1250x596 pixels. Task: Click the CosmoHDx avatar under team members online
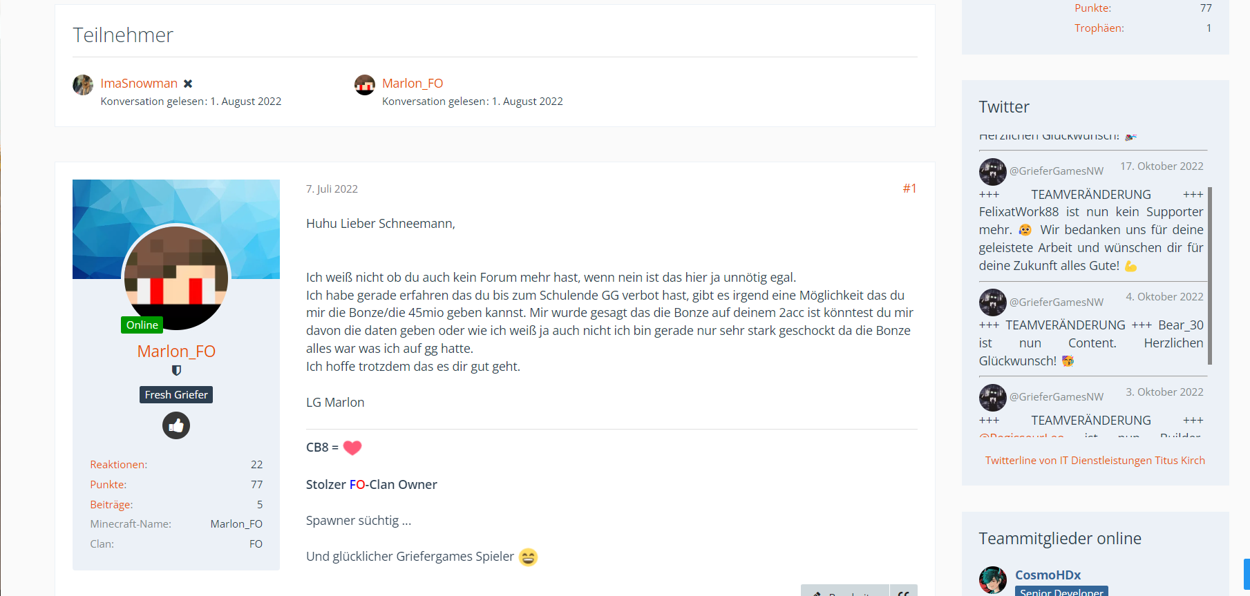tap(993, 580)
